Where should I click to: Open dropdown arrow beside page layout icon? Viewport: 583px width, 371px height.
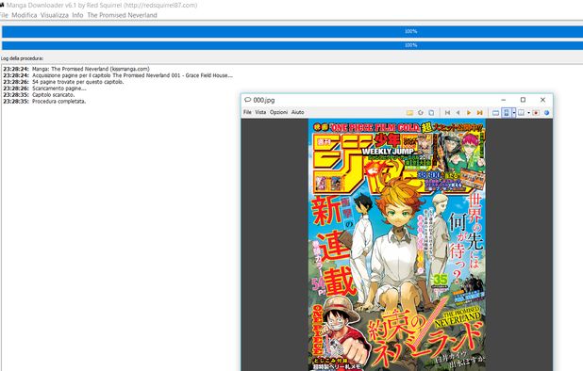pos(528,112)
